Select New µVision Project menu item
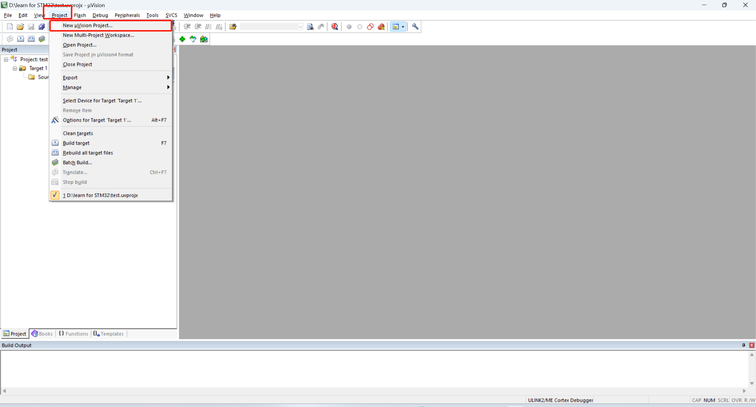 point(88,25)
